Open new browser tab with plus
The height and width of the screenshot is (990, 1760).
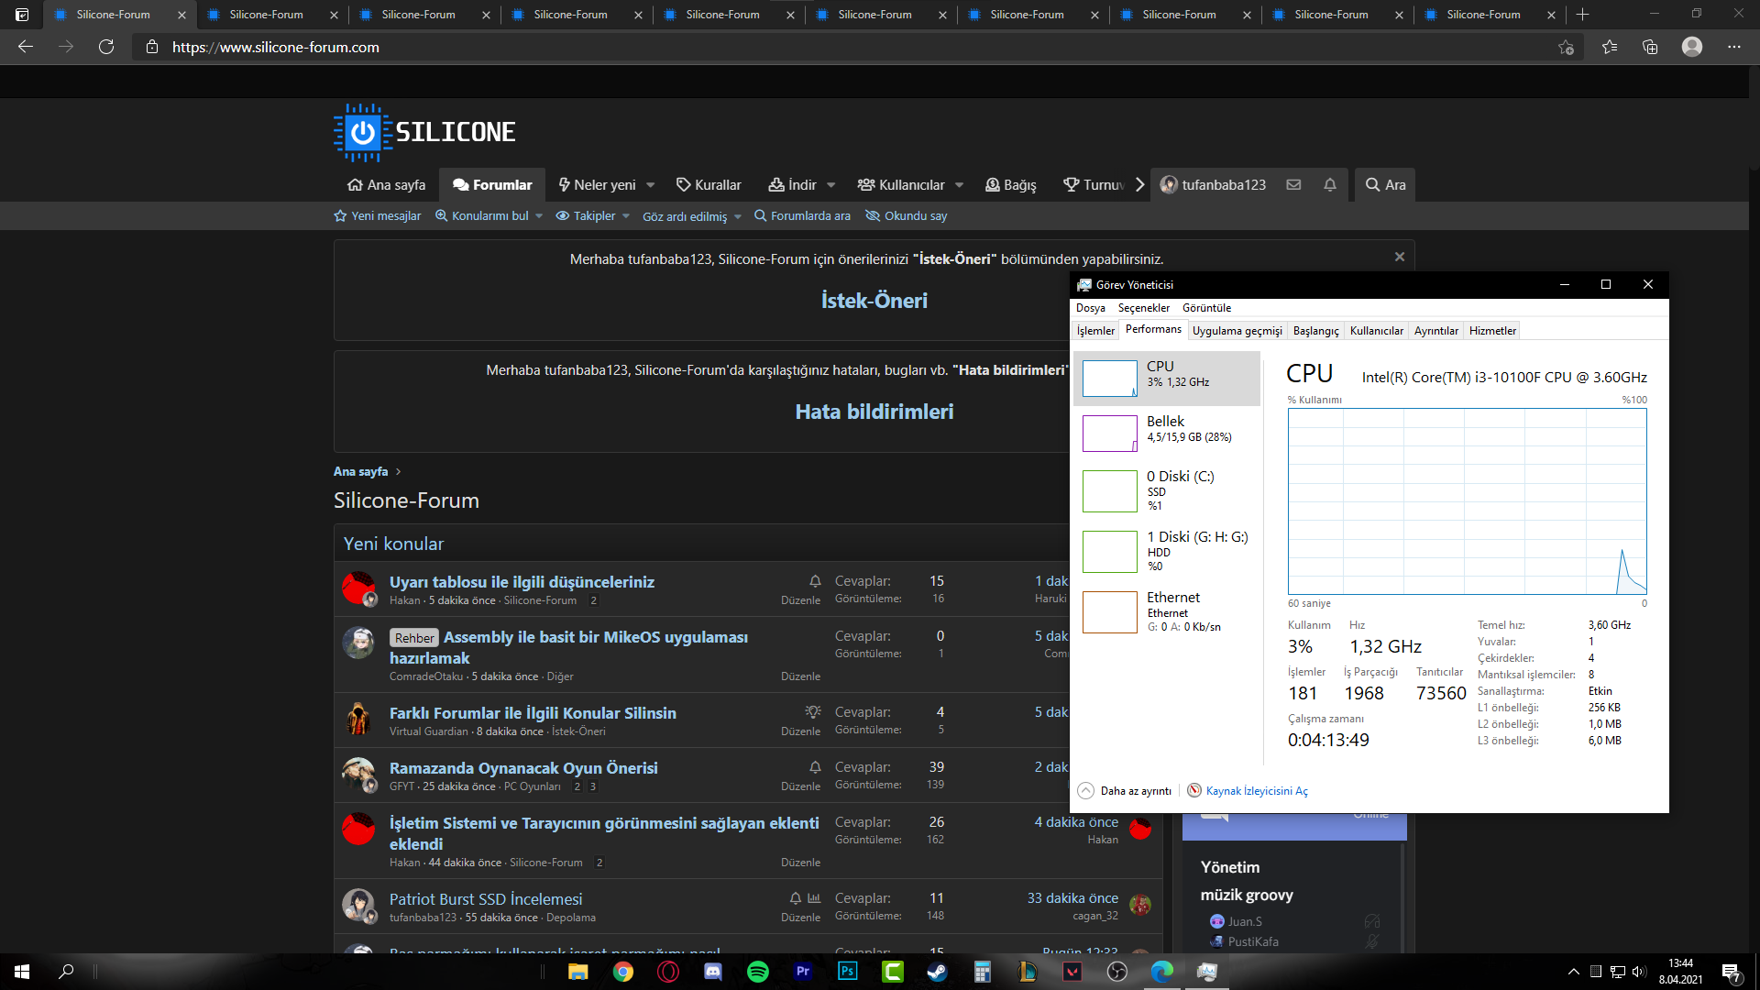pos(1583,14)
